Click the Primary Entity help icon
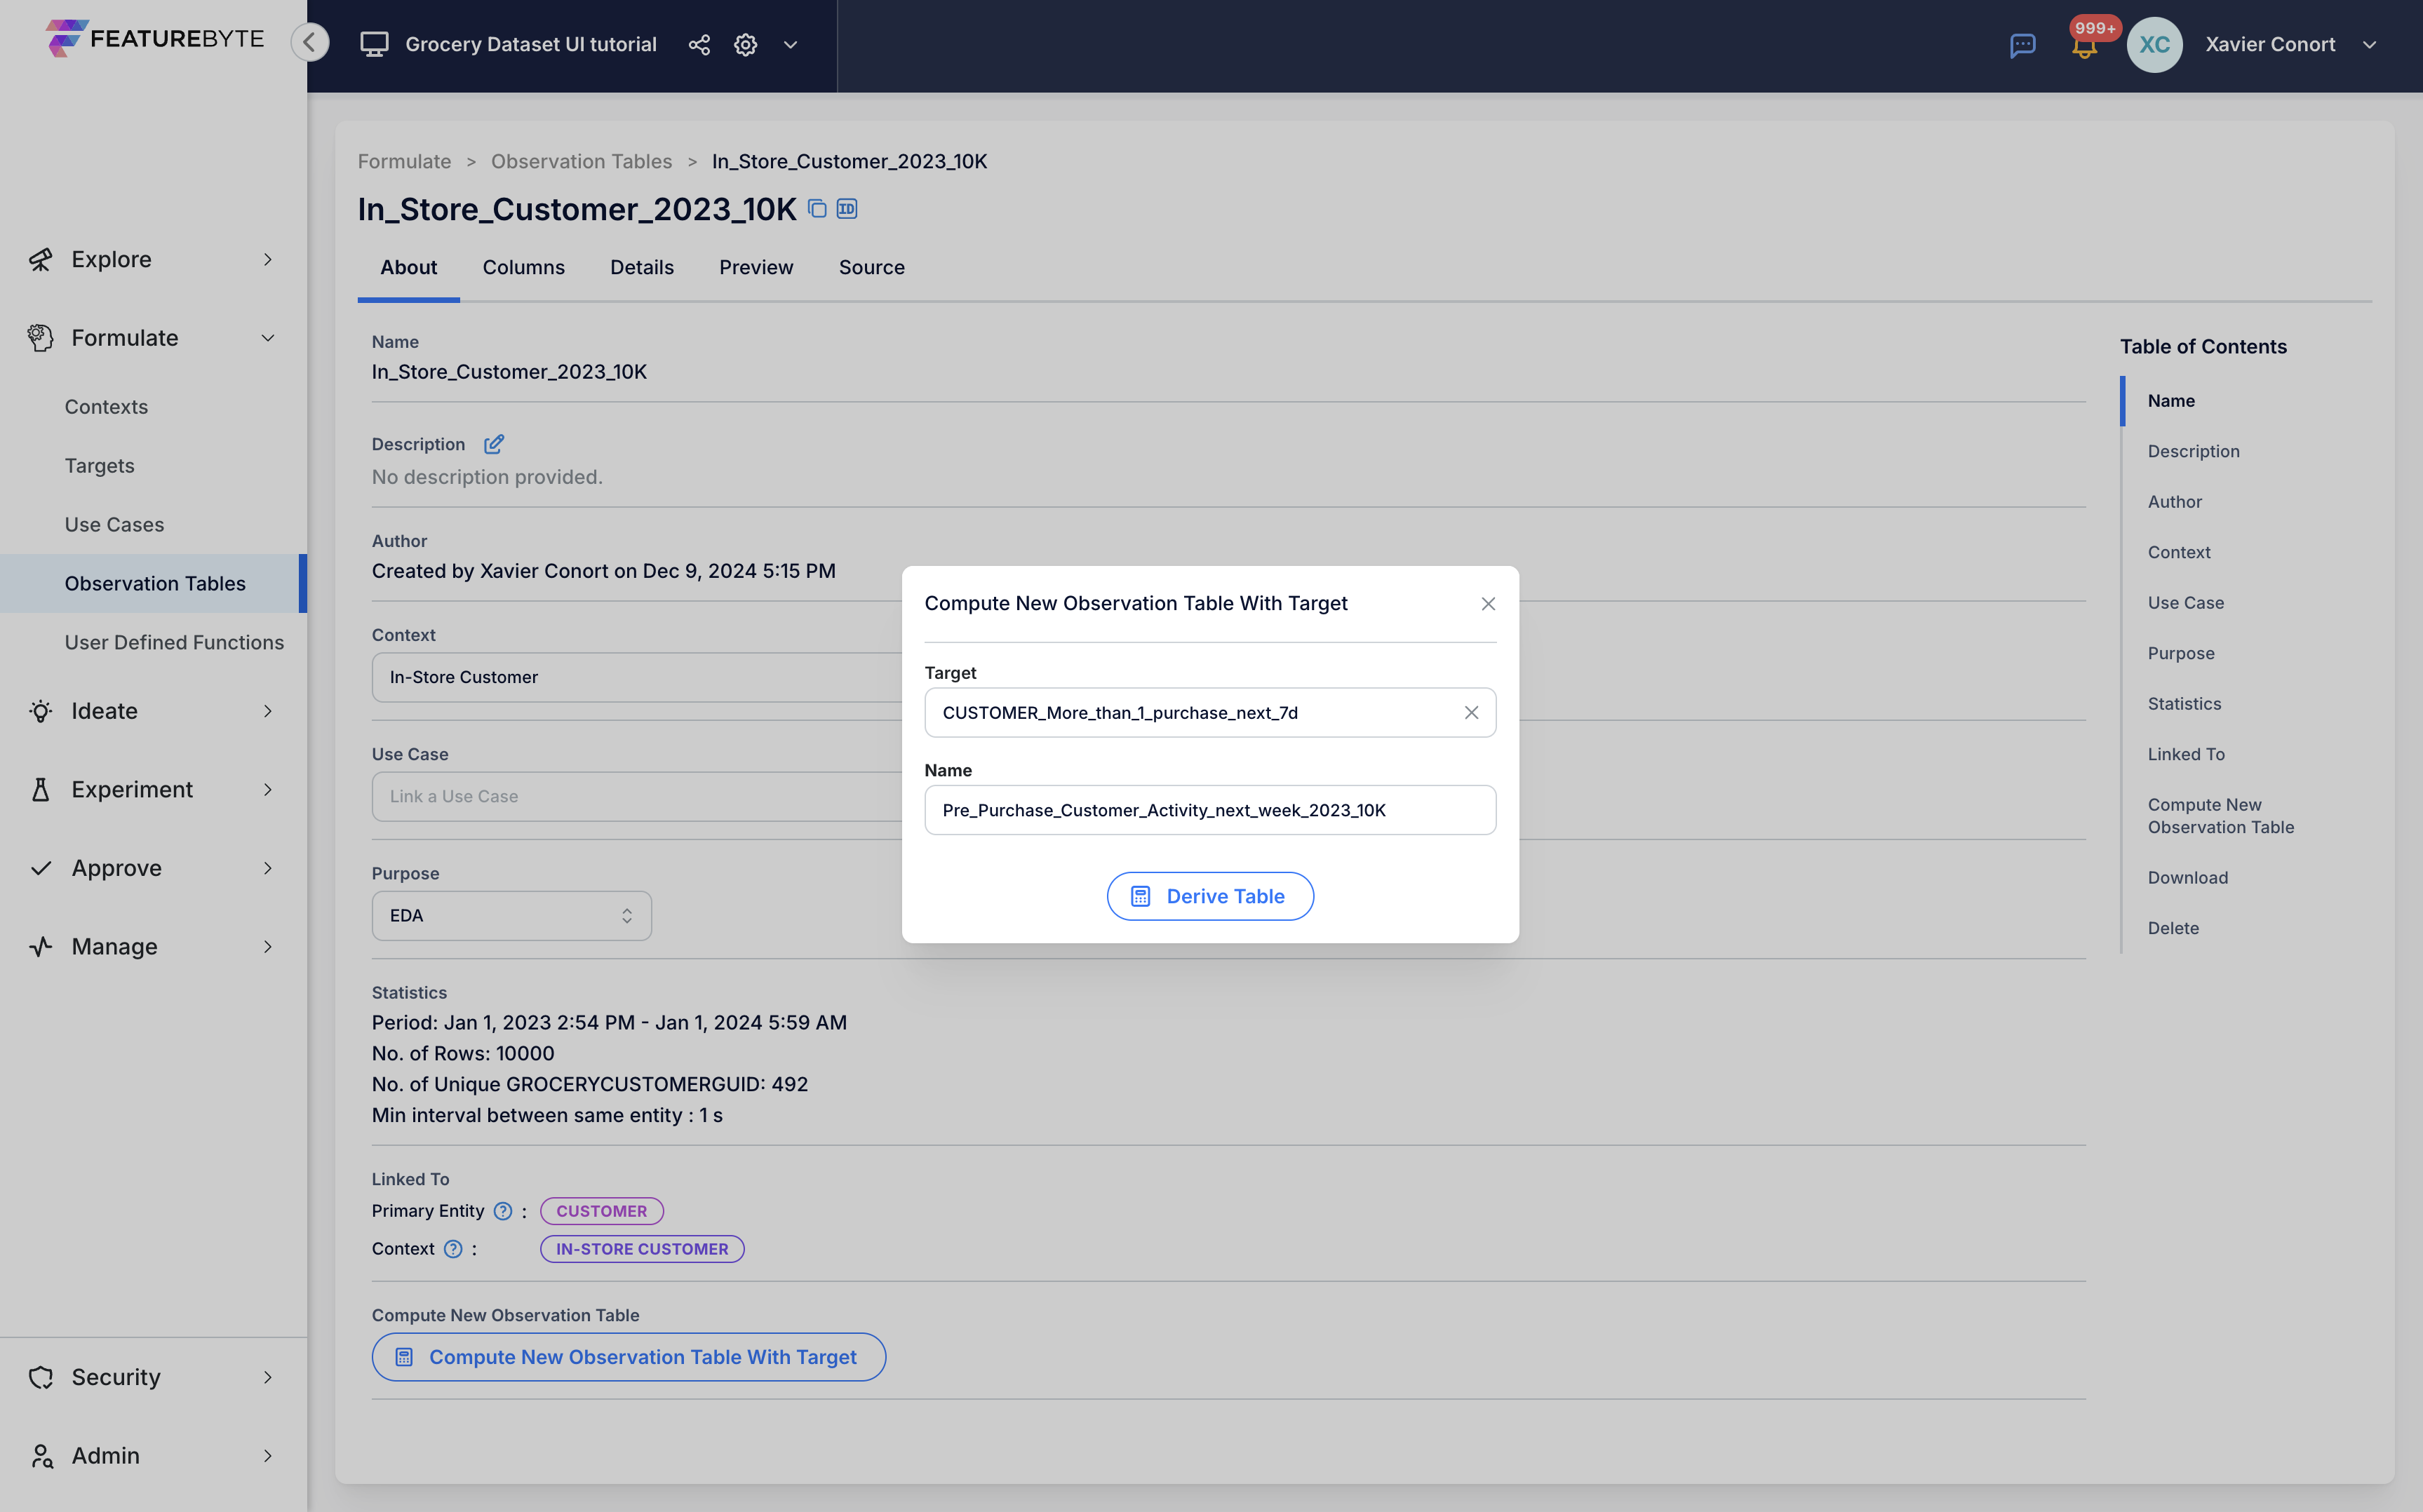This screenshot has width=2423, height=1512. click(503, 1211)
